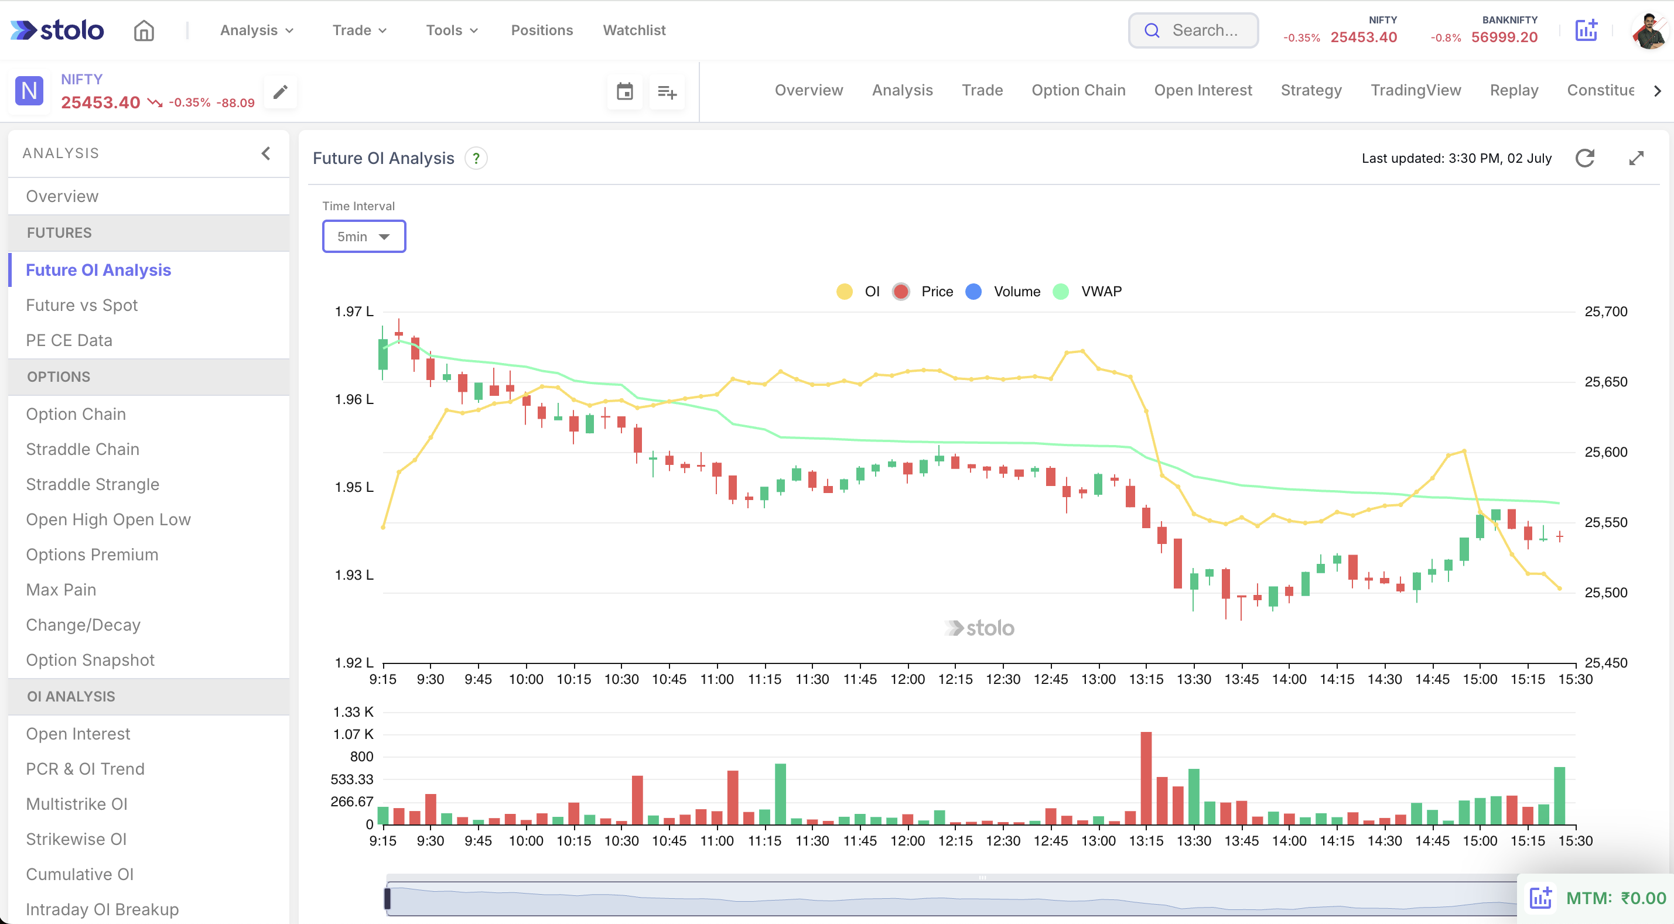Click the add-to-watchlist list-plus icon
This screenshot has width=1674, height=924.
pyautogui.click(x=667, y=91)
